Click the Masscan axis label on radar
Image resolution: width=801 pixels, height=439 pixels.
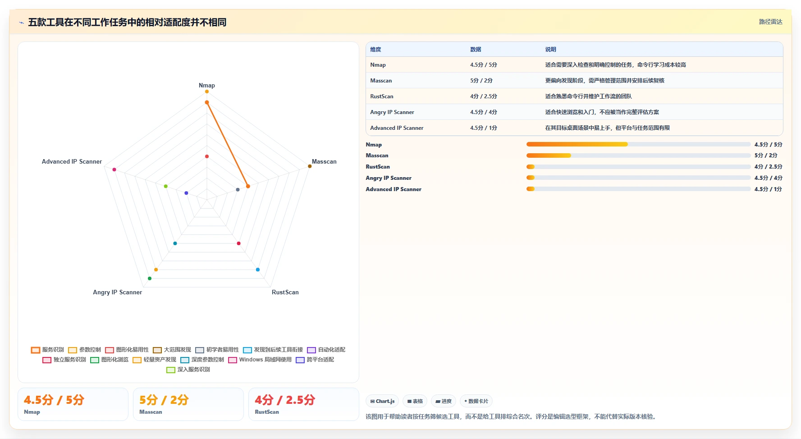coord(324,161)
